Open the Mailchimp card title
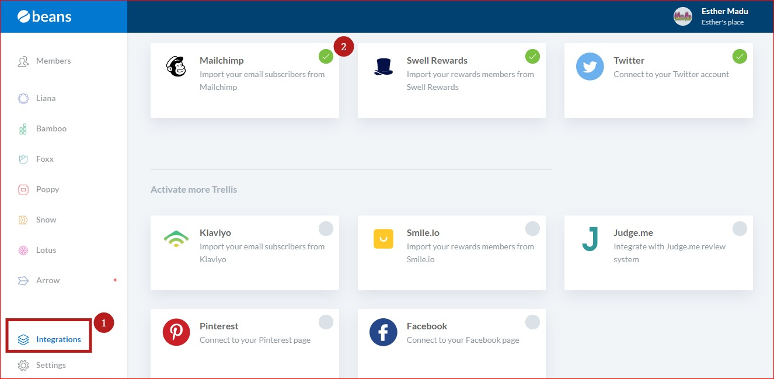 tap(222, 61)
